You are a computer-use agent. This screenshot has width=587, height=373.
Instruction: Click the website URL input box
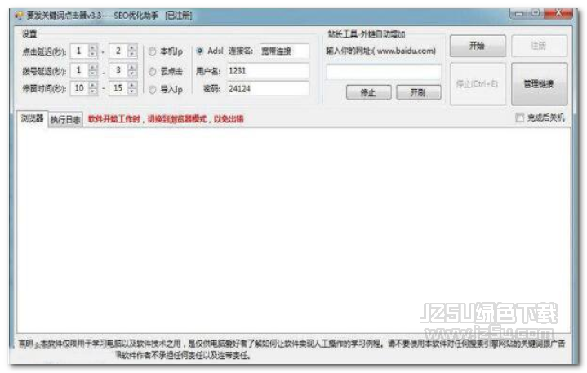pyautogui.click(x=383, y=72)
